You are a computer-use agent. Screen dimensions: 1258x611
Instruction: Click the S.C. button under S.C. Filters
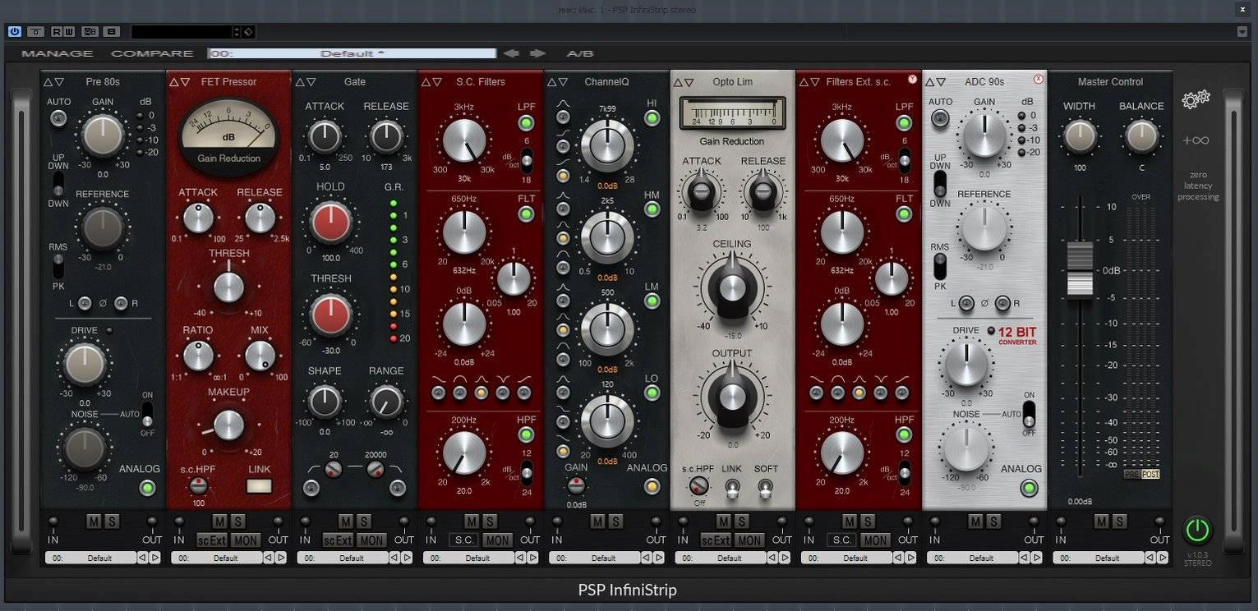click(x=464, y=540)
